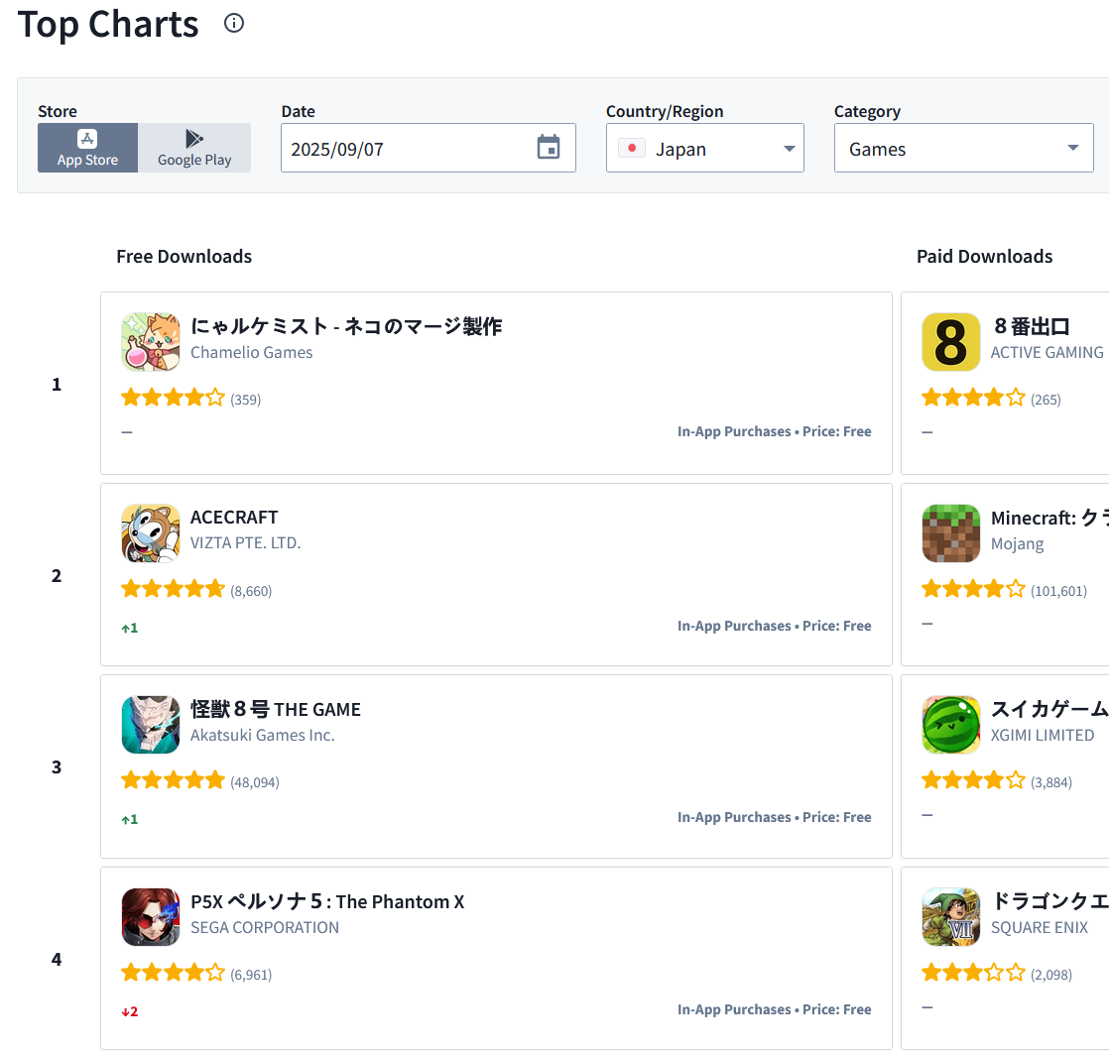This screenshot has height=1053, width=1109.
Task: Click the Minecraft app icon
Action: (950, 533)
